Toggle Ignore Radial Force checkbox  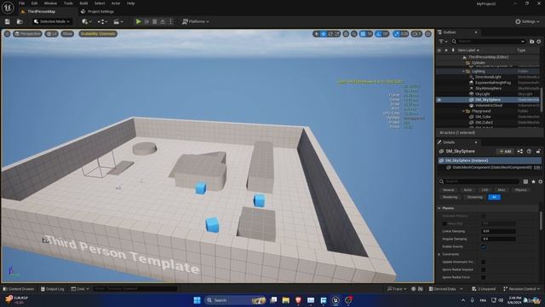coord(484,277)
